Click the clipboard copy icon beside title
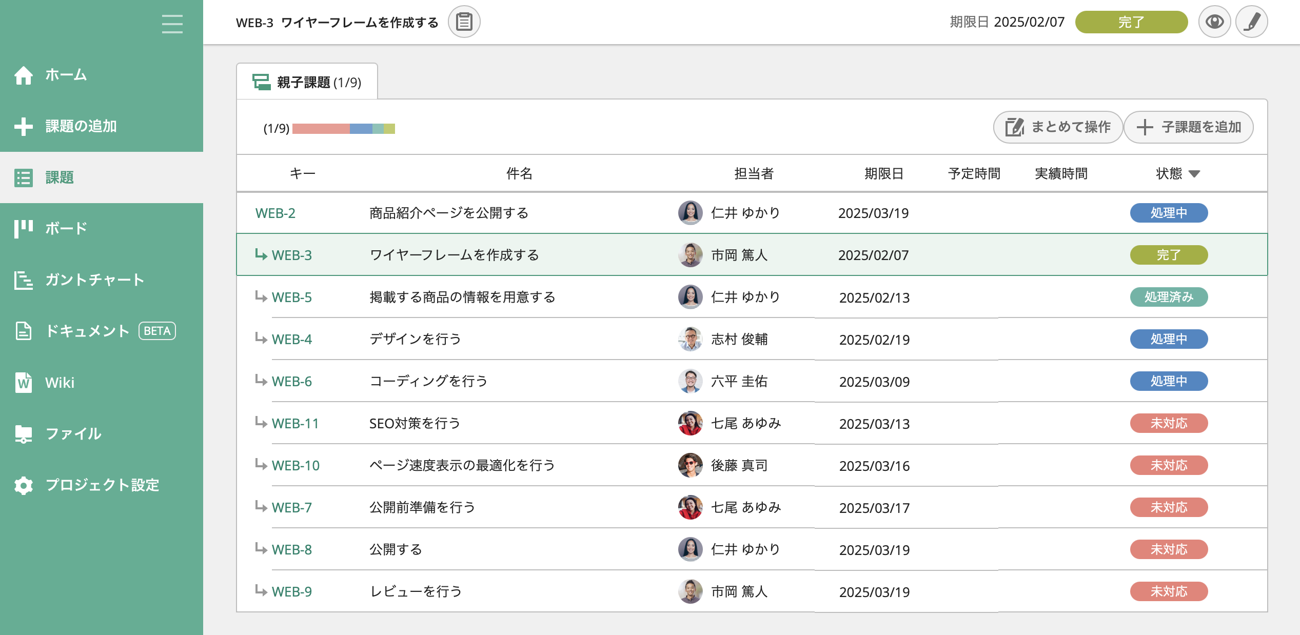This screenshot has height=635, width=1300. click(x=464, y=22)
